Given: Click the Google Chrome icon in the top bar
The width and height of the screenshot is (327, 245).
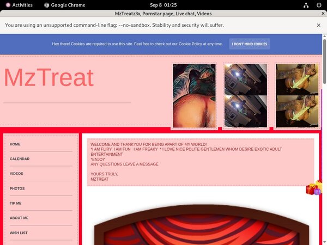Looking at the screenshot, I should tap(47, 5).
